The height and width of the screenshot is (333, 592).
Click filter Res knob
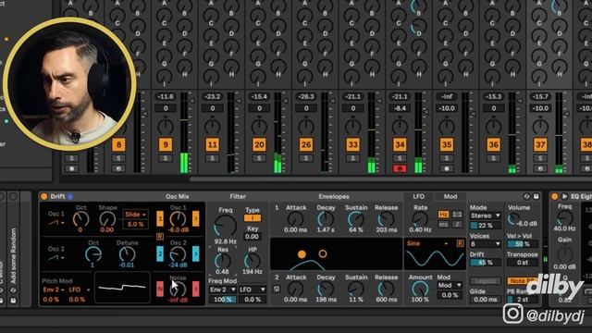click(x=222, y=261)
